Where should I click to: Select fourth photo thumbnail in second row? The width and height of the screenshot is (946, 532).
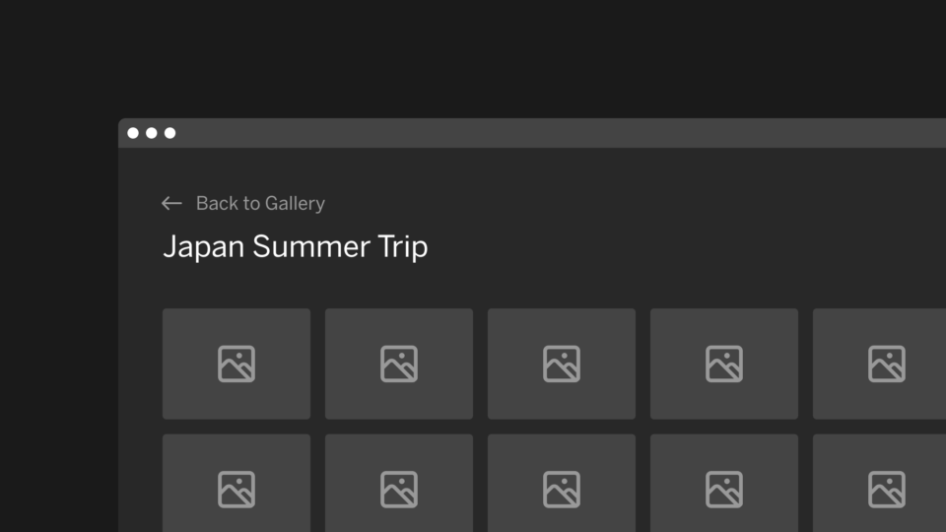pyautogui.click(x=724, y=483)
